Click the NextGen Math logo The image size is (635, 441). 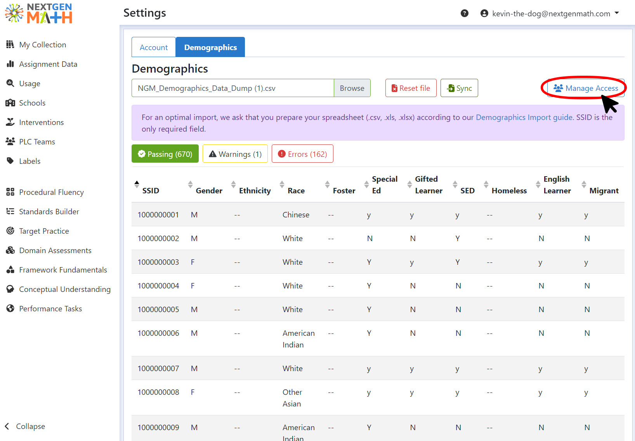(x=39, y=14)
